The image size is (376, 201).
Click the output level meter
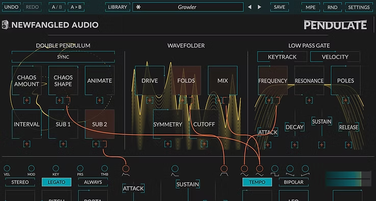pyautogui.click(x=348, y=179)
